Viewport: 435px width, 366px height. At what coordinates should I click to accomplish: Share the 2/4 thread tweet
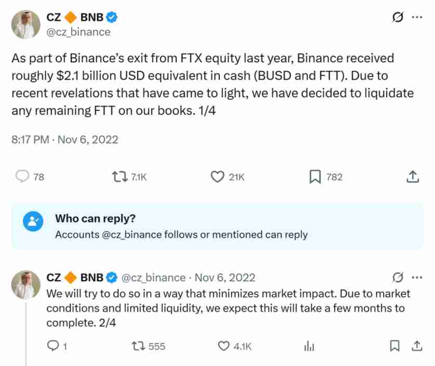tap(416, 346)
